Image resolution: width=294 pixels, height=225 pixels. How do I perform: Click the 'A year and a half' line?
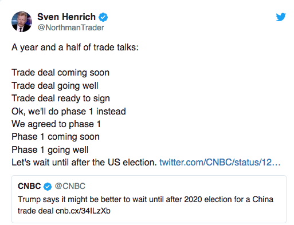75,48
